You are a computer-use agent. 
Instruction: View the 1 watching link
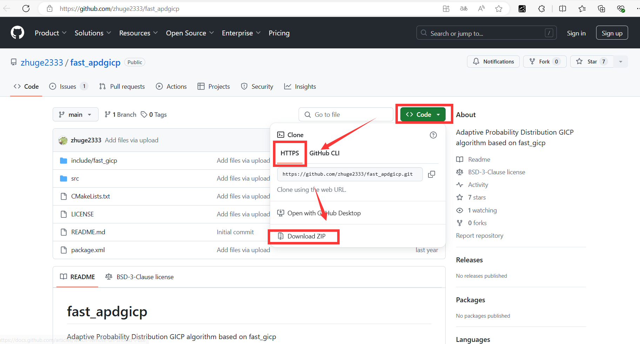[476, 210]
